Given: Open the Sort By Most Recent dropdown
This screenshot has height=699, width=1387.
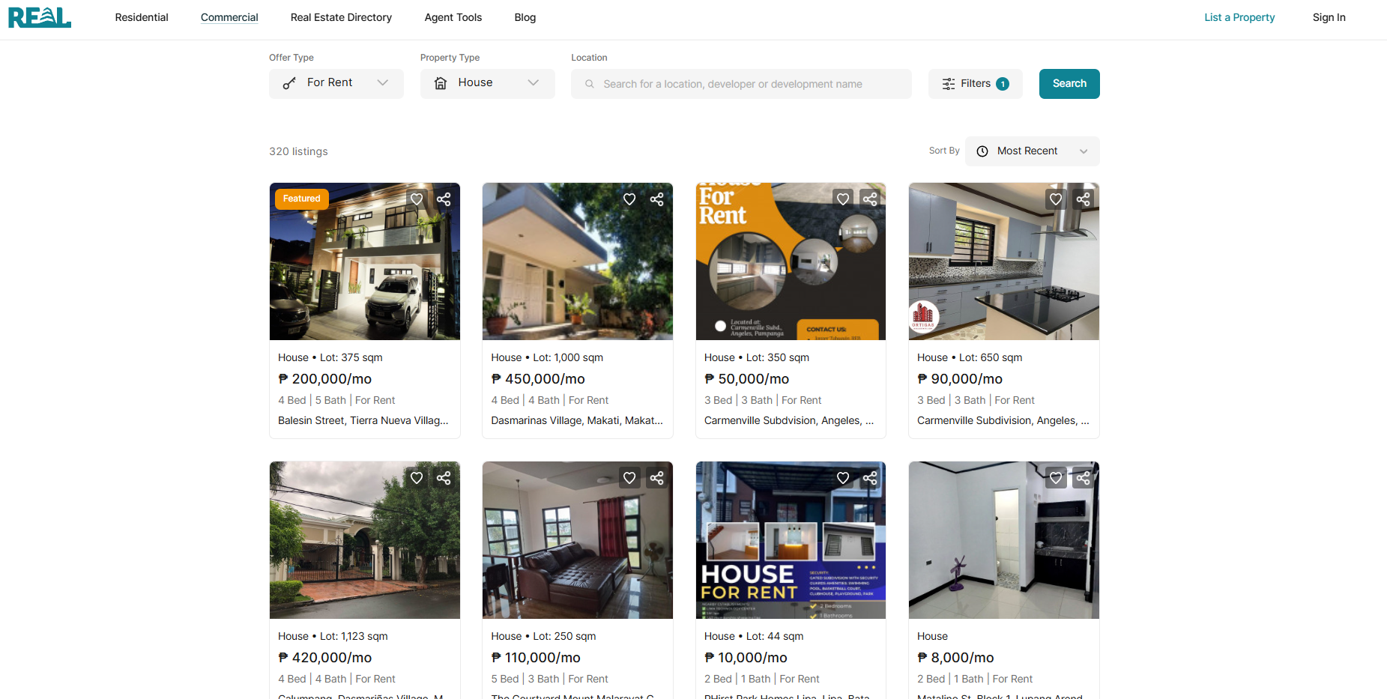Looking at the screenshot, I should click(x=1032, y=151).
